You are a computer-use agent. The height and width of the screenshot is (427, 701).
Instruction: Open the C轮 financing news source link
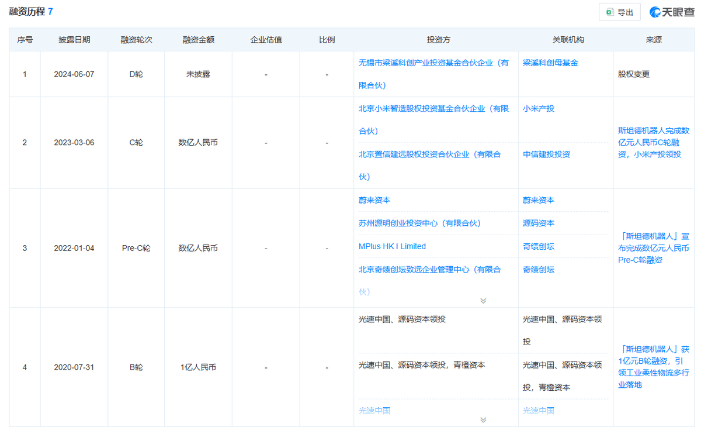[x=653, y=142]
